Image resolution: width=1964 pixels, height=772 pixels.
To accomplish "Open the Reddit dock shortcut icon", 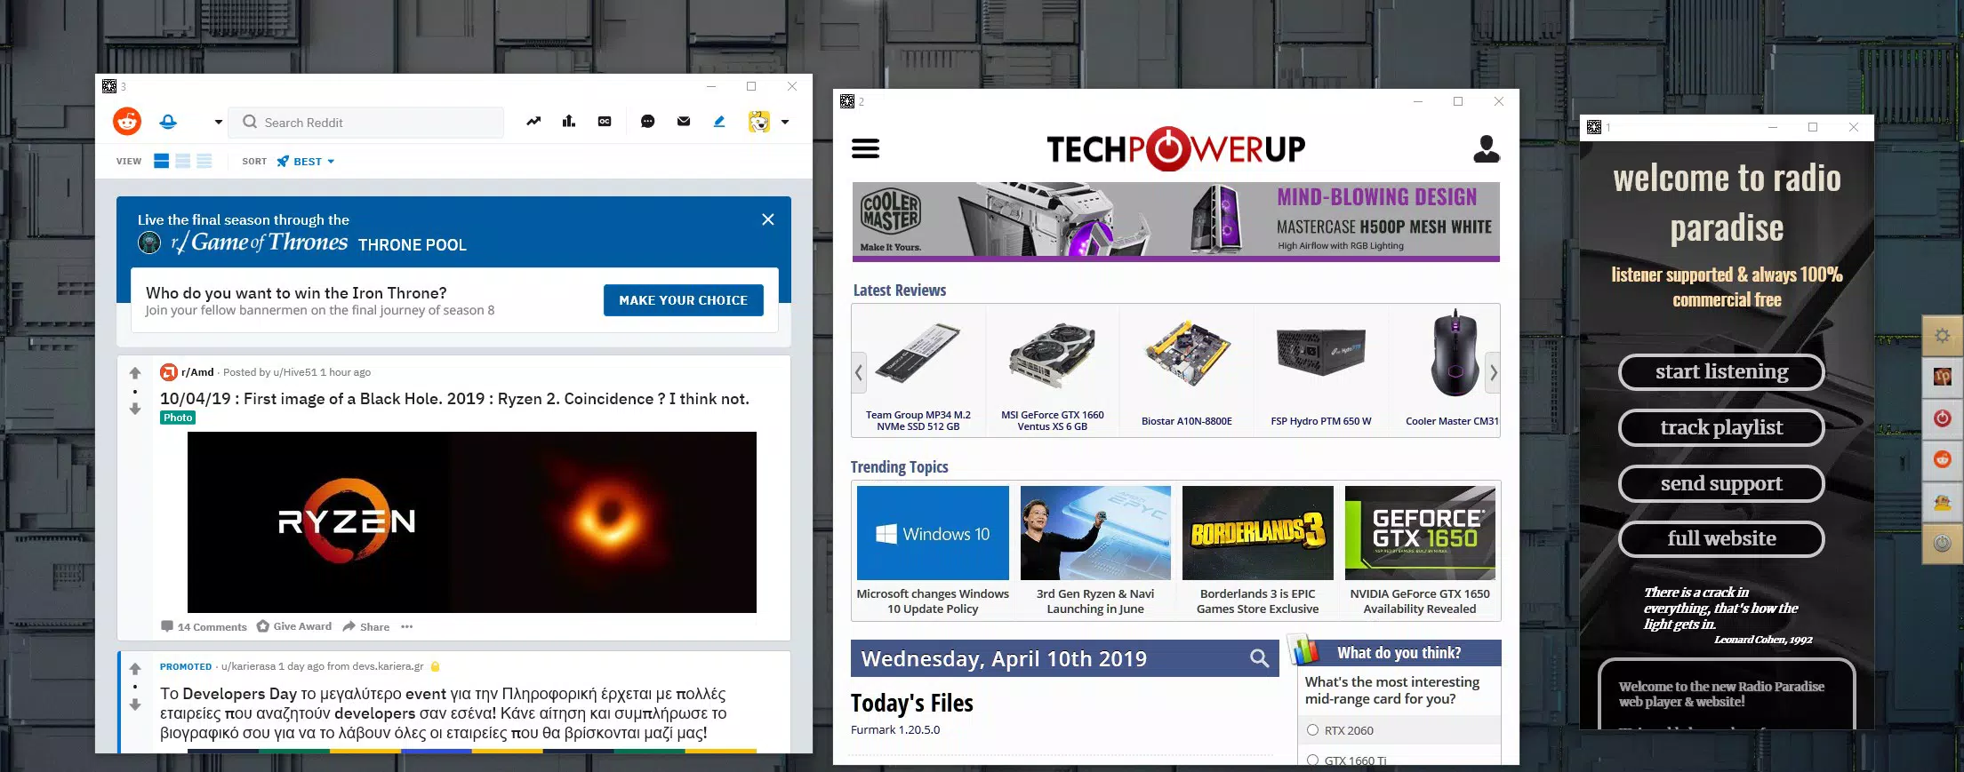I will point(1943,459).
